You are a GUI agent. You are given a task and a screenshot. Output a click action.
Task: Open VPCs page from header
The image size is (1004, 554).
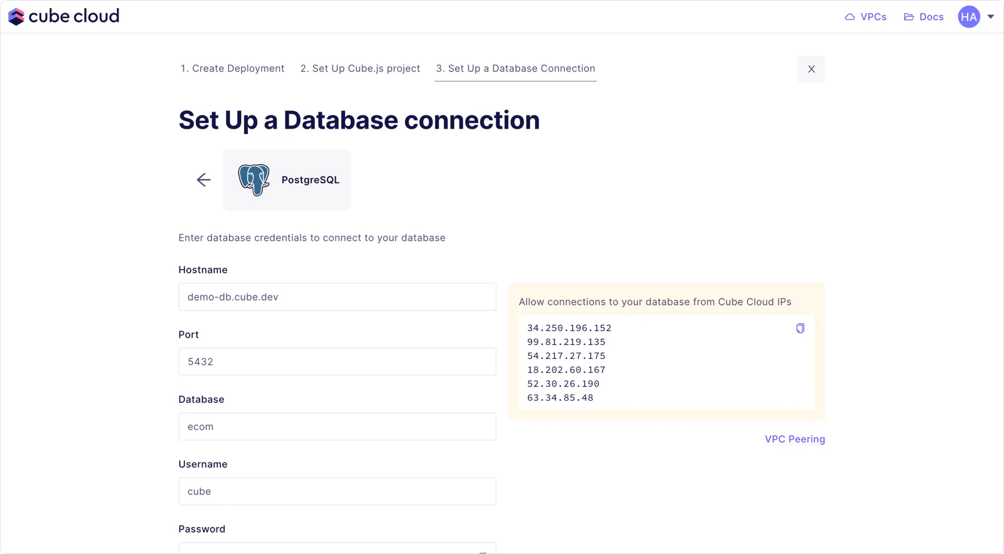(x=865, y=17)
